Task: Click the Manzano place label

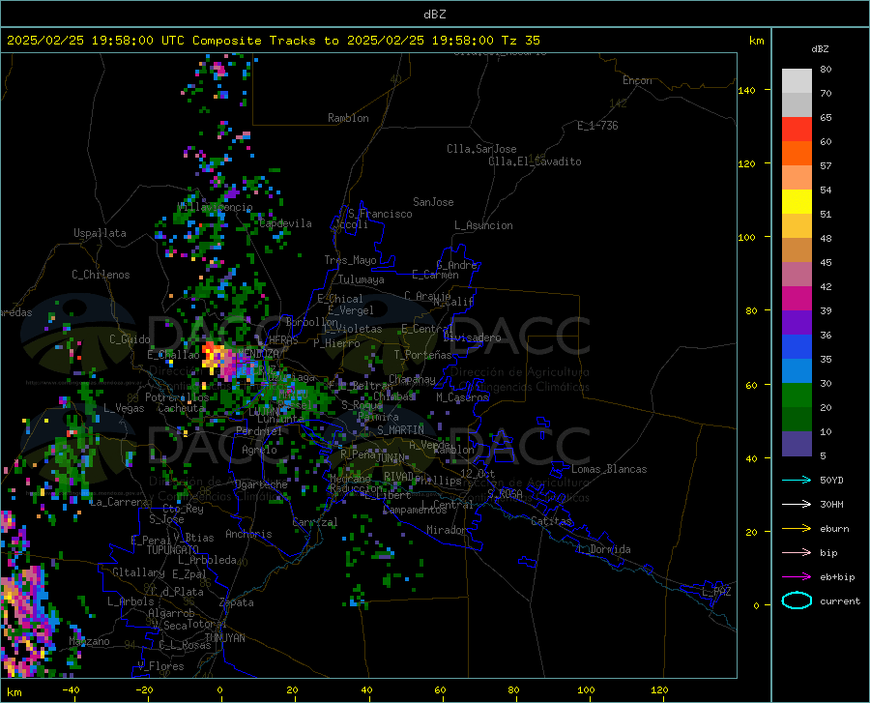Action: click(89, 641)
